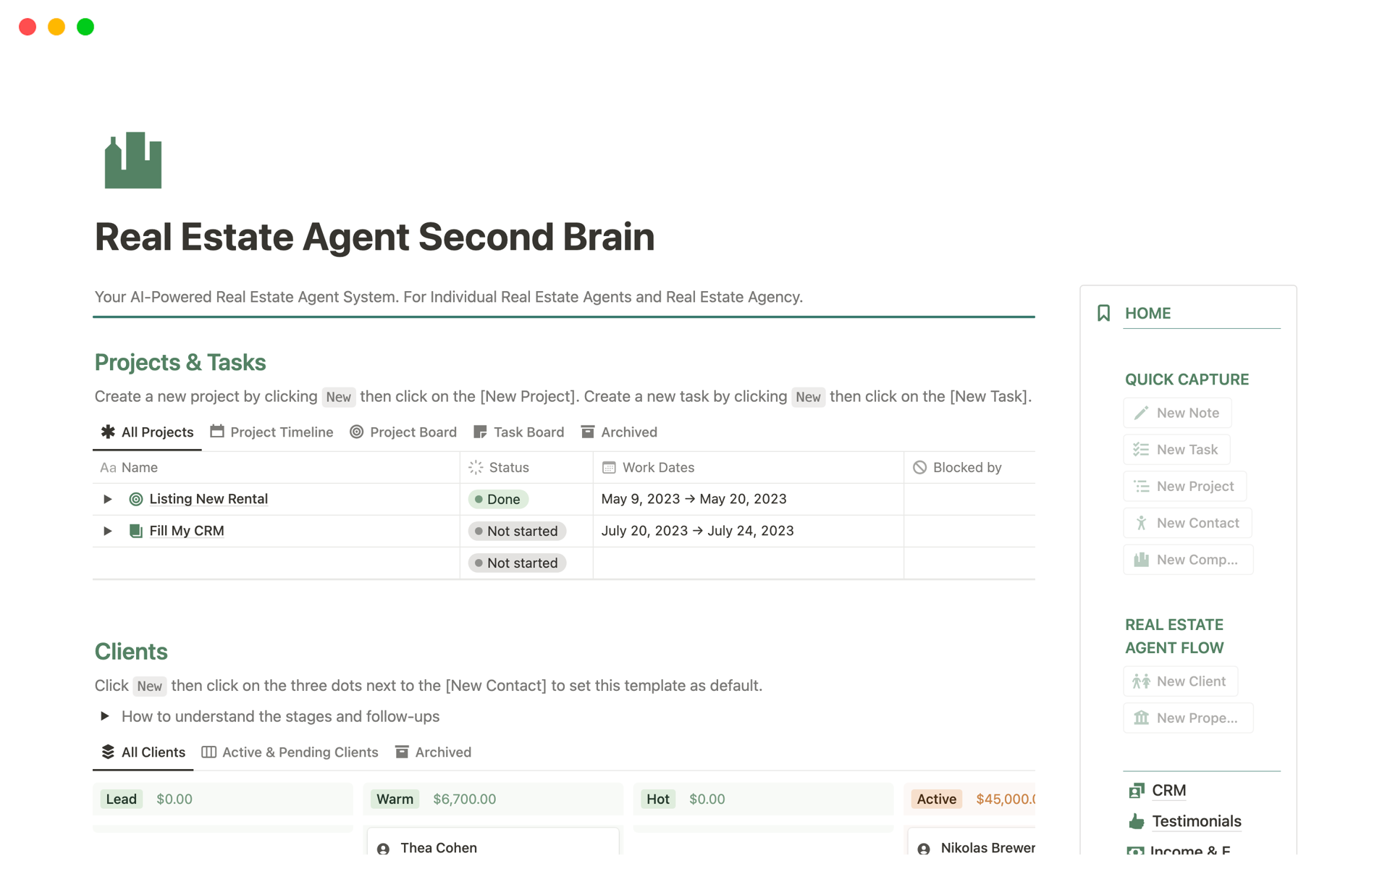Click the New Project quick capture button
This screenshot has width=1390, height=869.
[1184, 487]
